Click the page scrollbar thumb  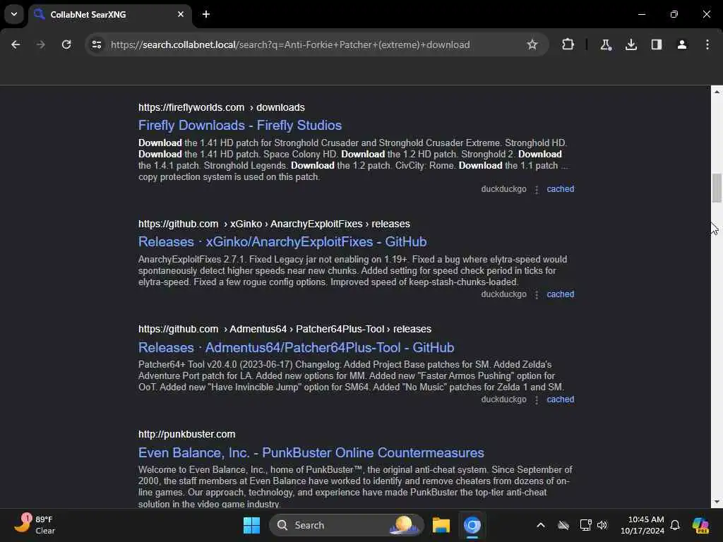tap(717, 188)
